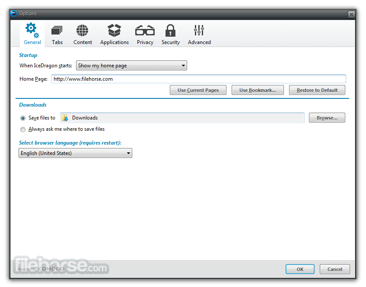Open the When IceDragon starts dropdown
The width and height of the screenshot is (366, 287).
[x=131, y=66]
